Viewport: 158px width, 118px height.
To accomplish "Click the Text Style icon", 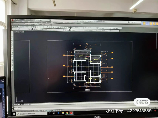I will pyautogui.click(x=72, y=28).
